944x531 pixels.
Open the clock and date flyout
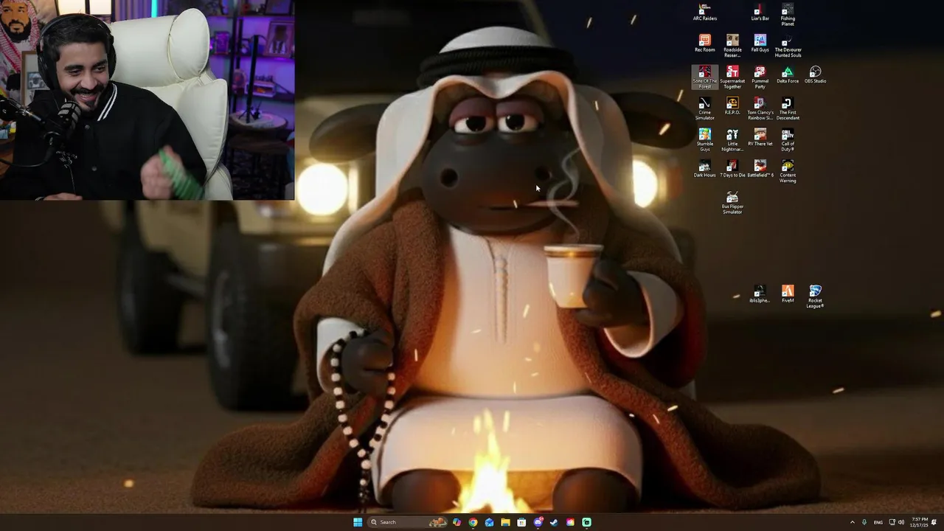pos(919,522)
